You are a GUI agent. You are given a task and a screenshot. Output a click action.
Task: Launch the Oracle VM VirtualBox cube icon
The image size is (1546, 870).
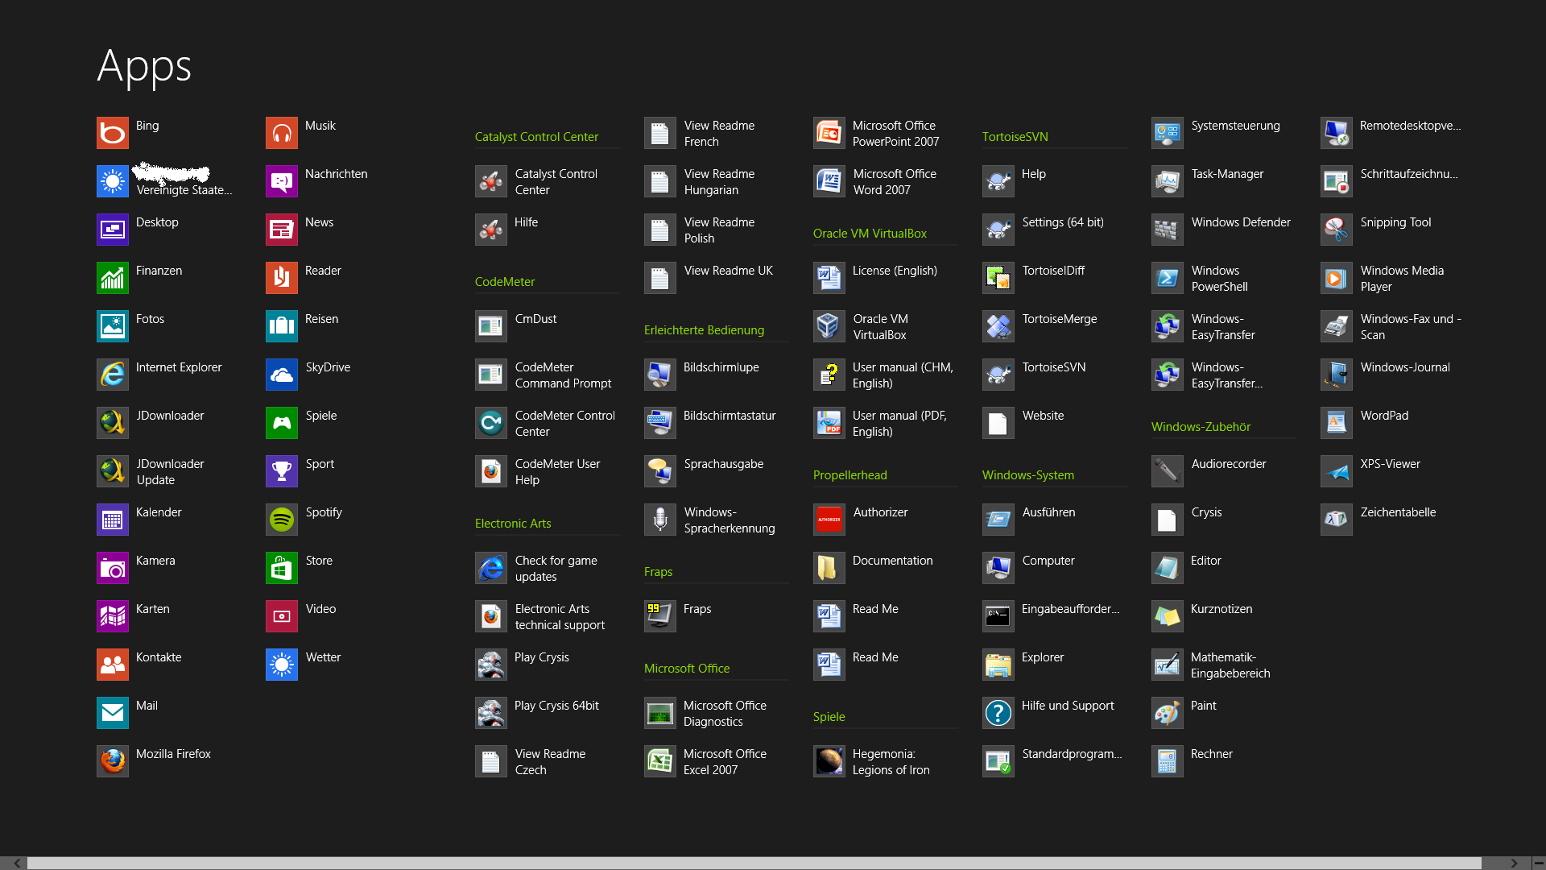click(829, 326)
